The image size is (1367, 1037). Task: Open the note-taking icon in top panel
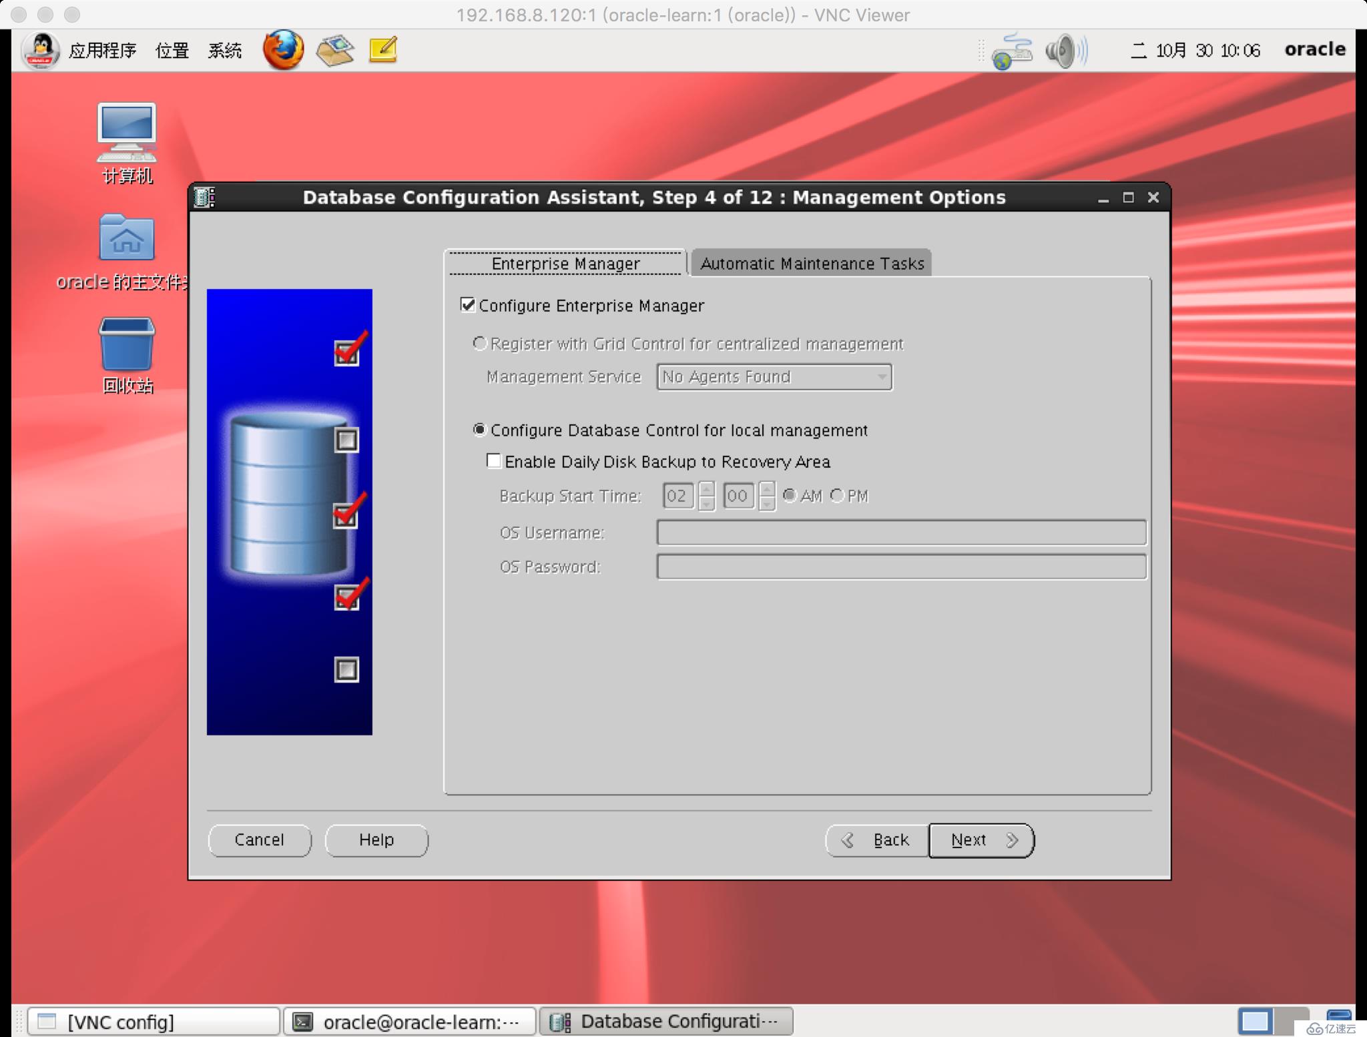tap(383, 50)
